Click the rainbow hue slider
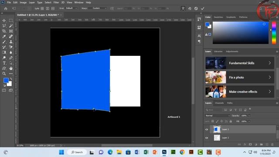The width and height of the screenshot is (279, 157). coord(274,33)
